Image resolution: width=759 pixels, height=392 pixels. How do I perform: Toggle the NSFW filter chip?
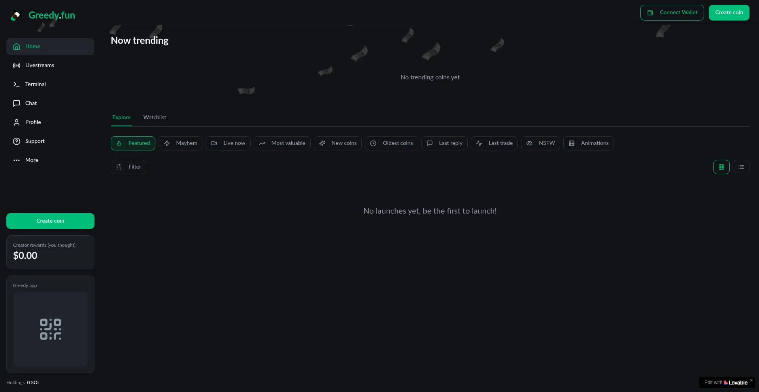540,143
